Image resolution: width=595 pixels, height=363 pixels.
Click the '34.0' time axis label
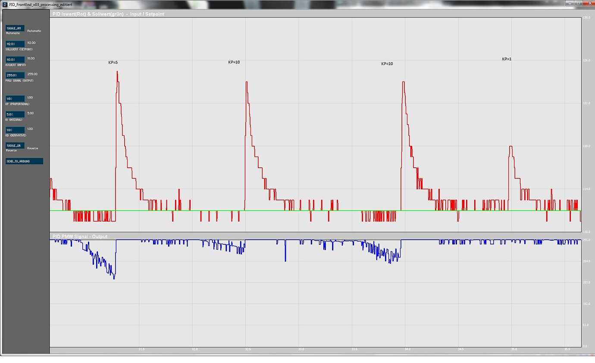(407, 349)
